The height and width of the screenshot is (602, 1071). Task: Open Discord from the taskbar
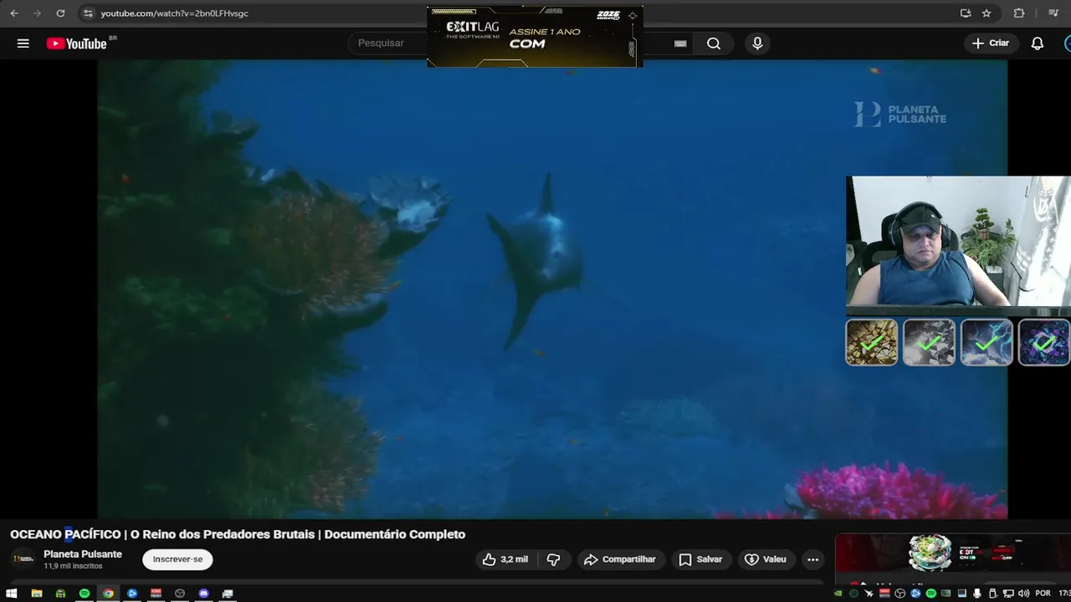204,594
